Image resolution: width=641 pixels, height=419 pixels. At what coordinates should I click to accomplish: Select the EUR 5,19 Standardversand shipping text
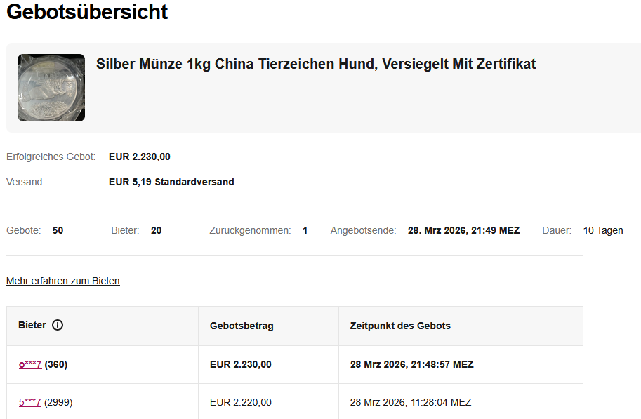pyautogui.click(x=171, y=182)
